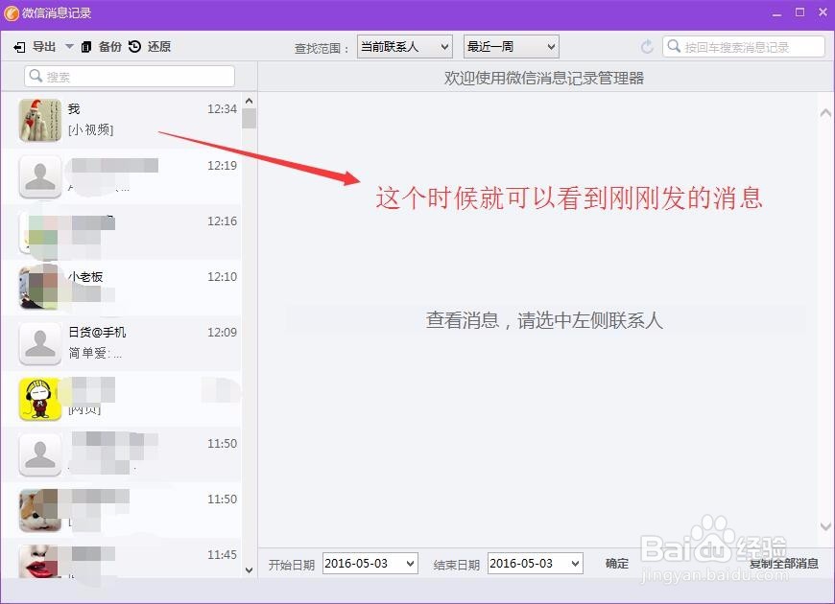
Task: Focus the message record search field
Action: point(744,47)
